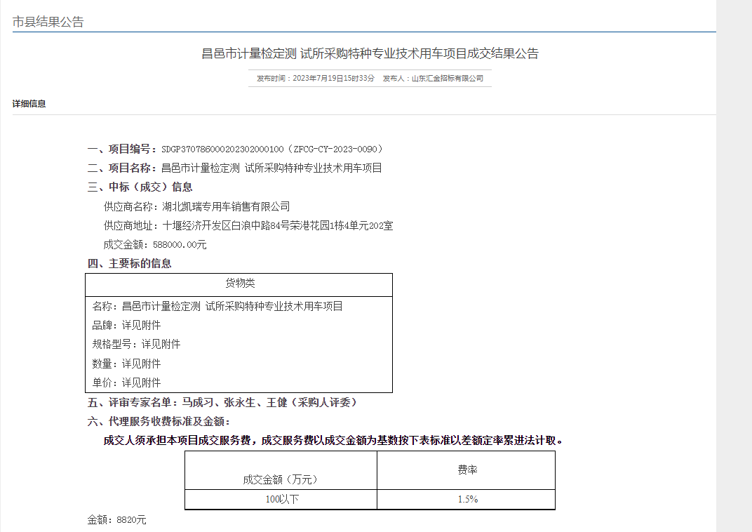Click the 评审专家名单 line with expert names

[x=222, y=402]
